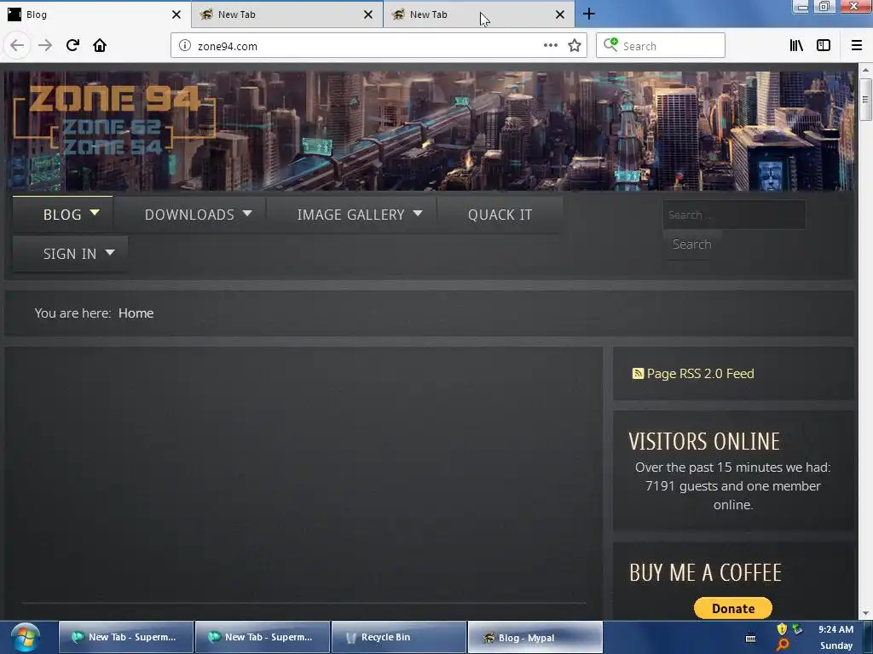
Task: Click the page vertical scrollbar thumb
Action: (865, 99)
